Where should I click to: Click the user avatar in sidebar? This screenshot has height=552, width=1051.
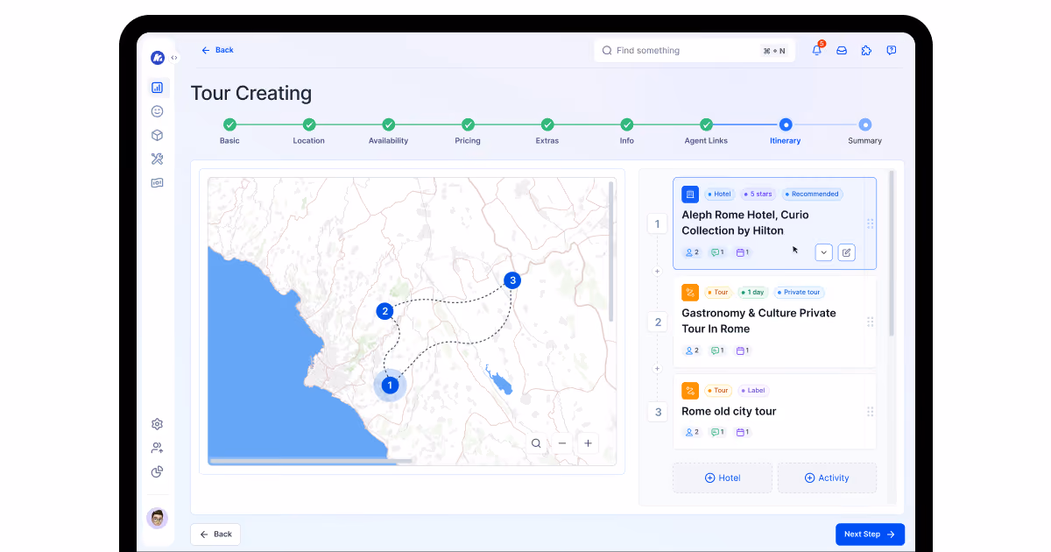[158, 519]
